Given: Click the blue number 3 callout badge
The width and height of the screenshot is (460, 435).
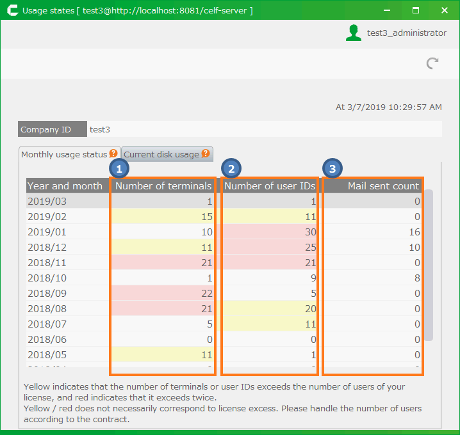Looking at the screenshot, I should pos(332,169).
